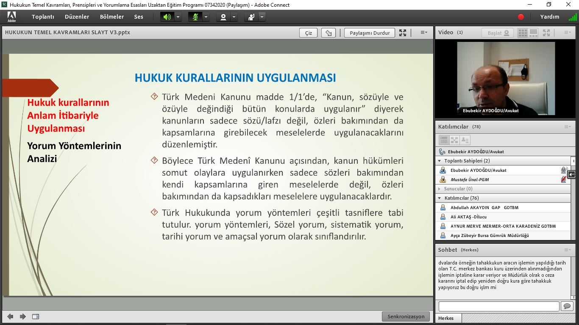Go to next slide arrow

coord(23,317)
